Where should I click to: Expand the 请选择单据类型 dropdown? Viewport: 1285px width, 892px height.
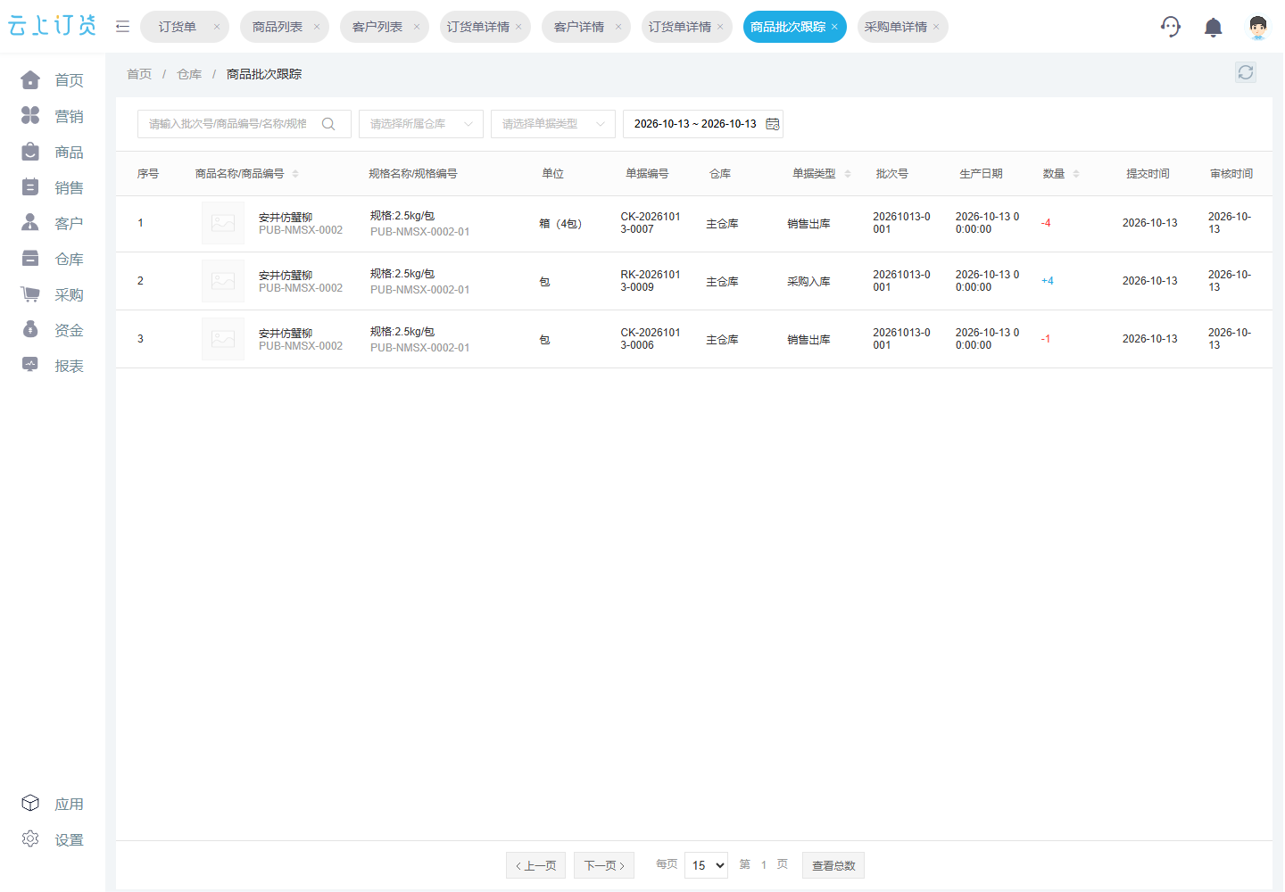tap(553, 124)
